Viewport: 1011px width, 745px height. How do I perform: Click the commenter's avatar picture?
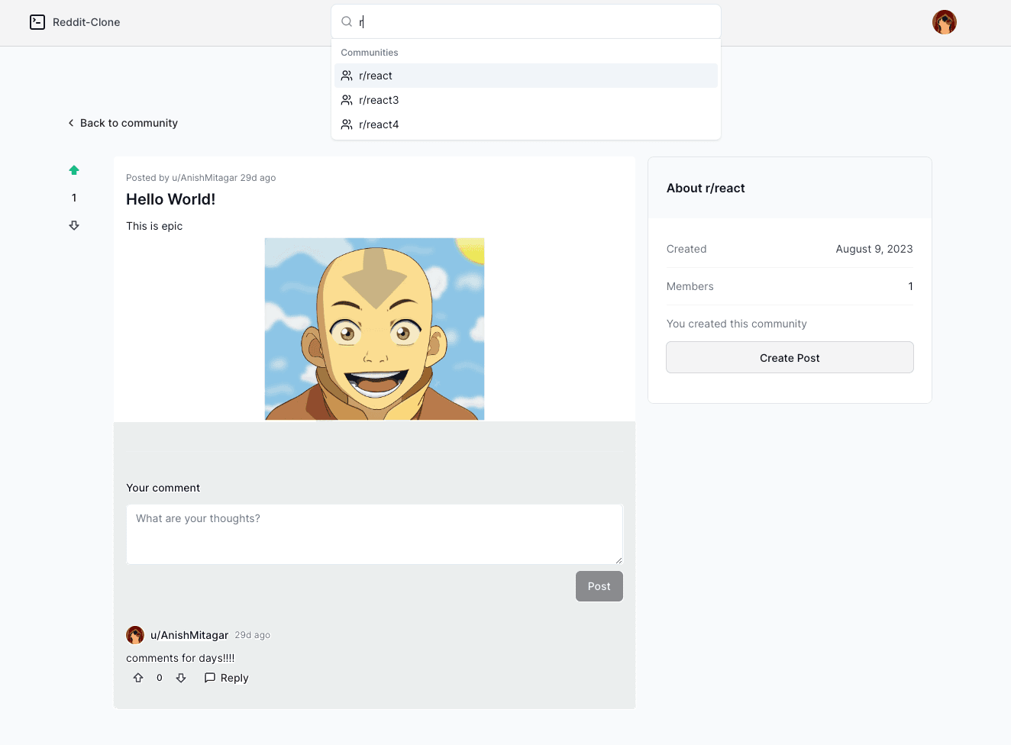tap(135, 635)
